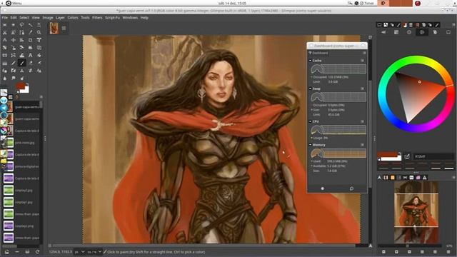Click the open image tab thumbnail
Viewport: 457px width, 257px height.
coord(54,29)
